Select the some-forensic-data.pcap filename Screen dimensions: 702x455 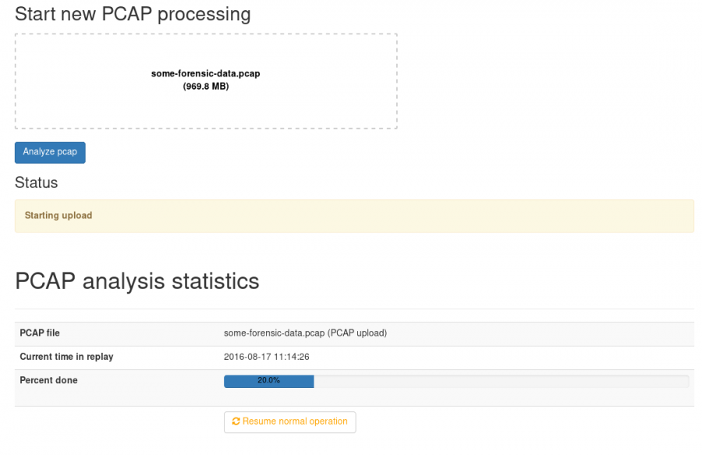[205, 73]
